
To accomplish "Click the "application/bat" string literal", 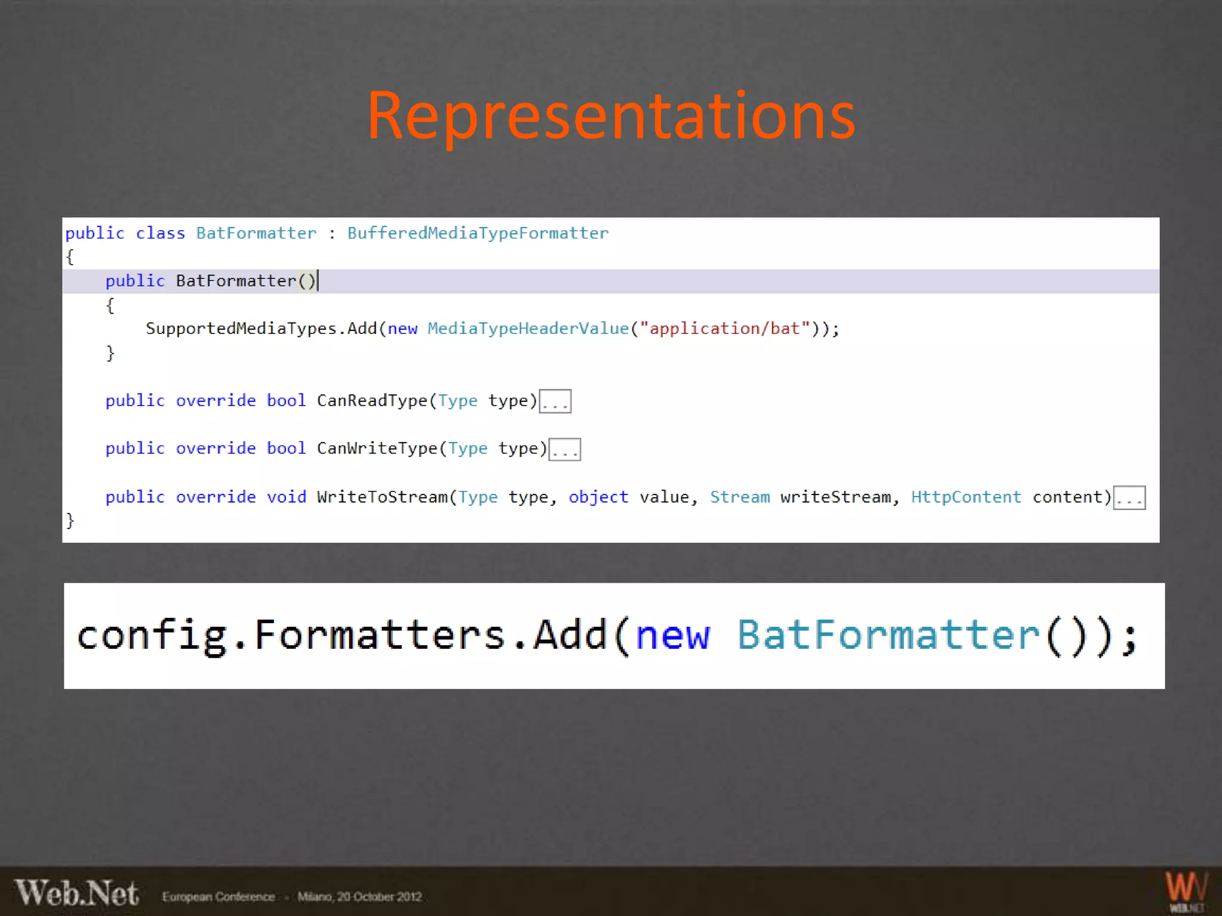I will click(x=724, y=329).
